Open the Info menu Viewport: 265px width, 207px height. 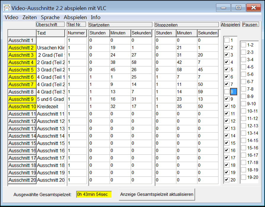coord(96,17)
